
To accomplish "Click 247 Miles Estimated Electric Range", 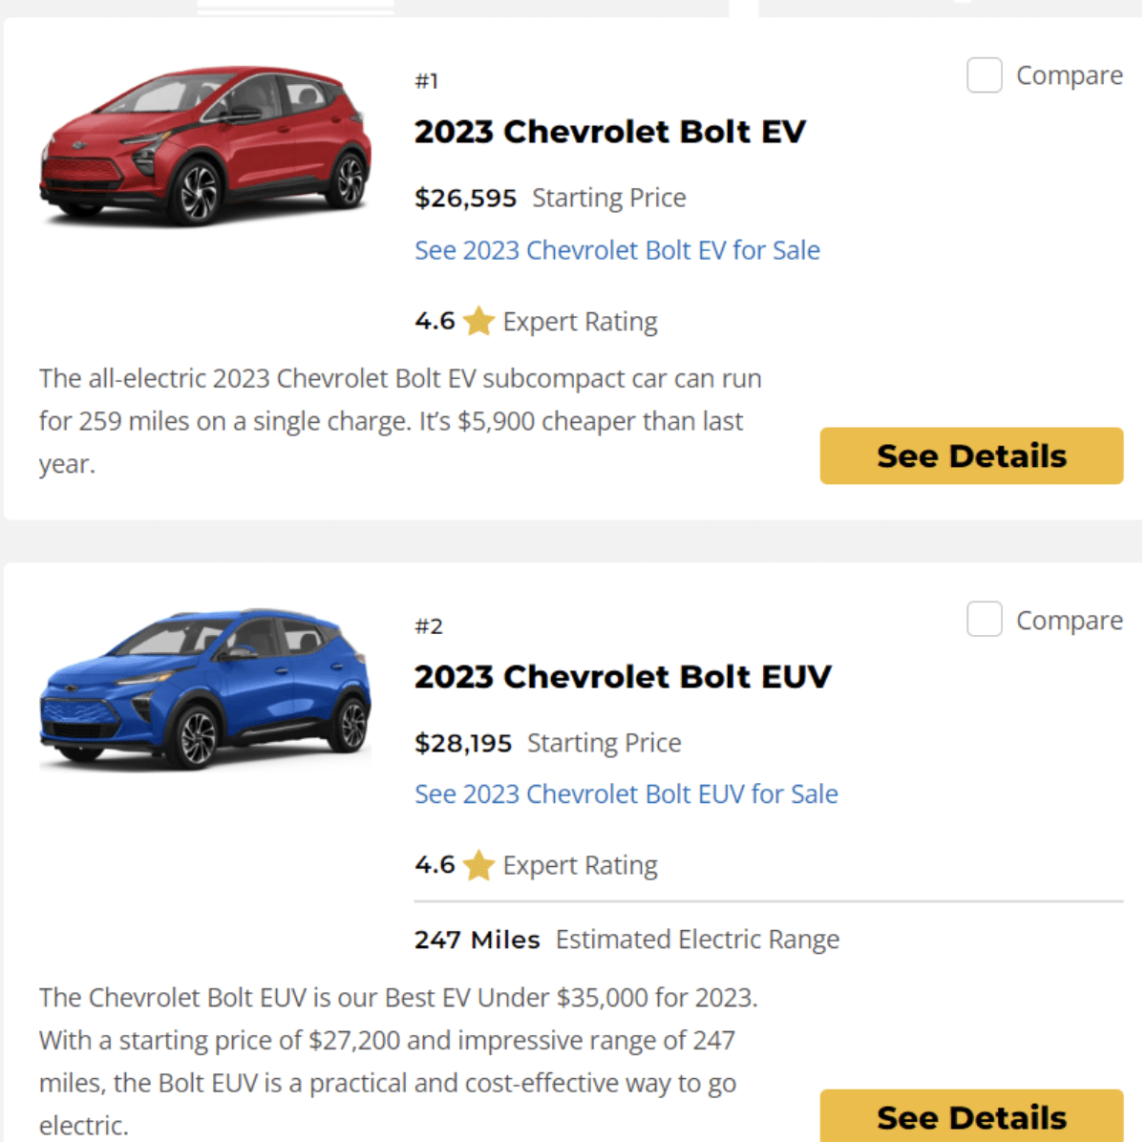I will click(x=626, y=940).
